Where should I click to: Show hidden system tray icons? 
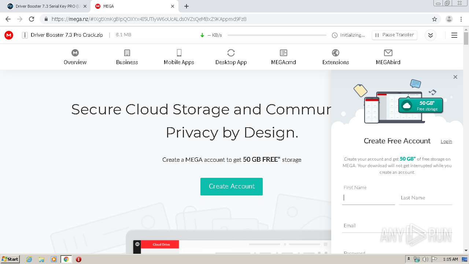coord(409,259)
